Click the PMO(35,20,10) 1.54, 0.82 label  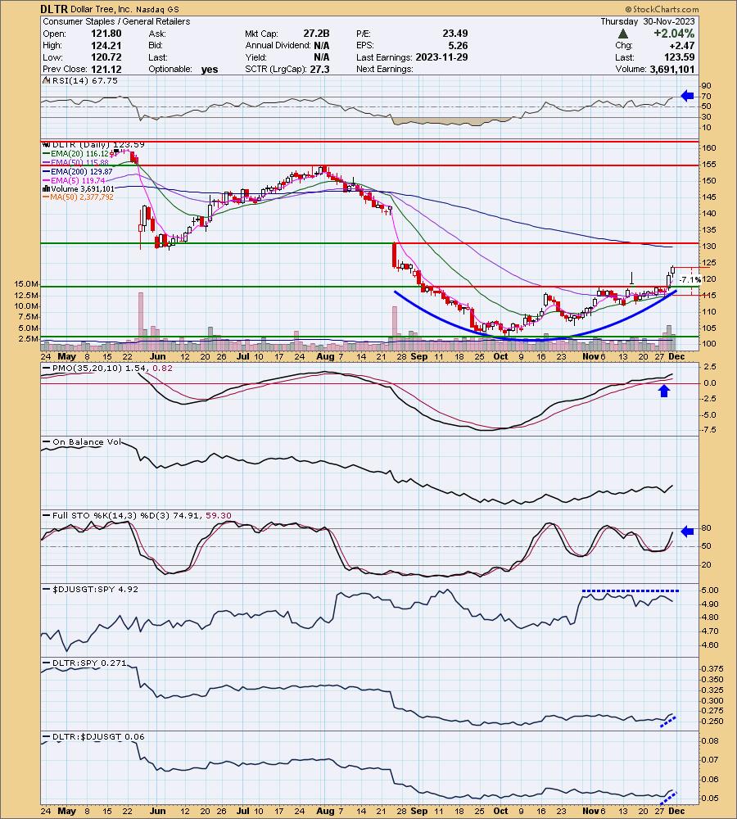pyautogui.click(x=112, y=369)
